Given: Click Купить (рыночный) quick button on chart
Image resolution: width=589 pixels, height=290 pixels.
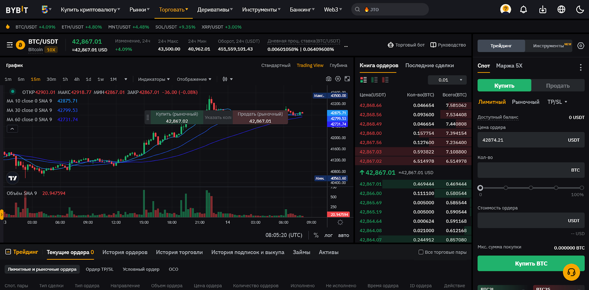Looking at the screenshot, I should point(177,117).
